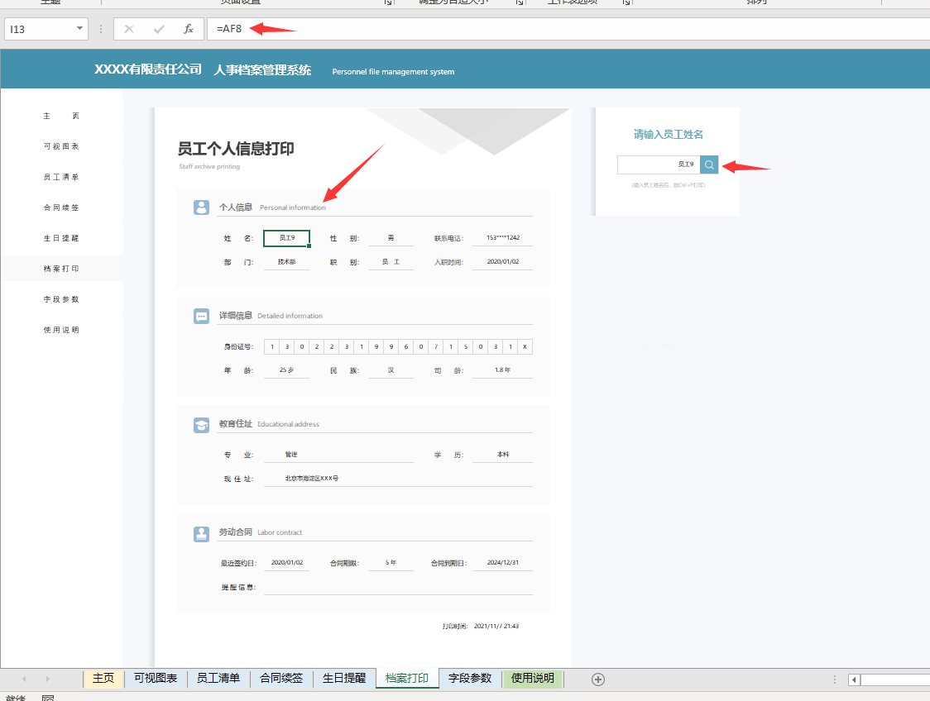930x701 pixels.
Task: Click the age value 25 岁
Action: tap(286, 370)
